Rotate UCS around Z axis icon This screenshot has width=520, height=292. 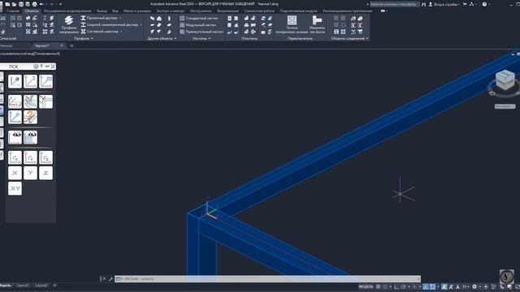(x=45, y=157)
